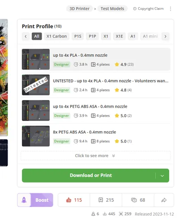Click the purple Boost button
The image size is (179, 221).
coord(42,200)
